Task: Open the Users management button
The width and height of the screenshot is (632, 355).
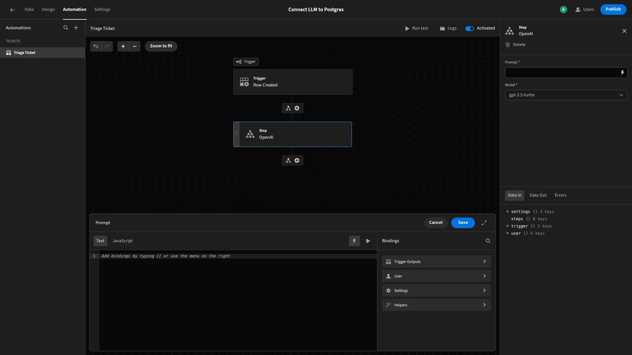Action: pyautogui.click(x=584, y=10)
